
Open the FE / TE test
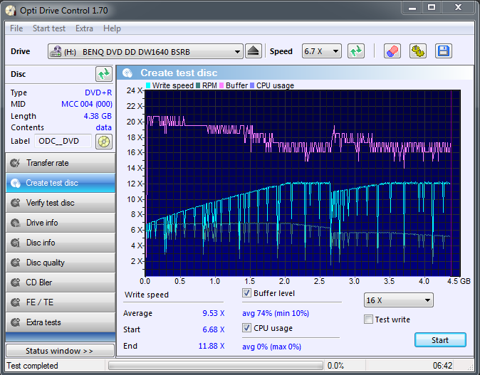pyautogui.click(x=61, y=302)
